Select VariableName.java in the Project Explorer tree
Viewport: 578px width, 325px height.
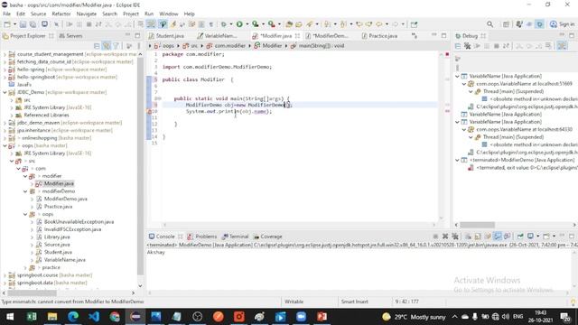click(x=61, y=260)
